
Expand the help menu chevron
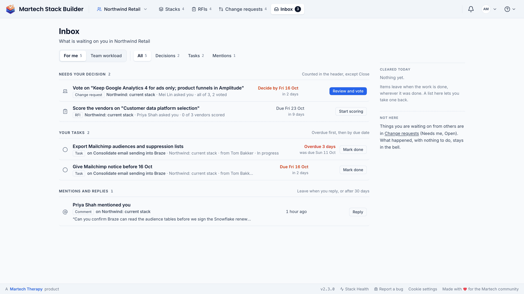[x=514, y=9]
